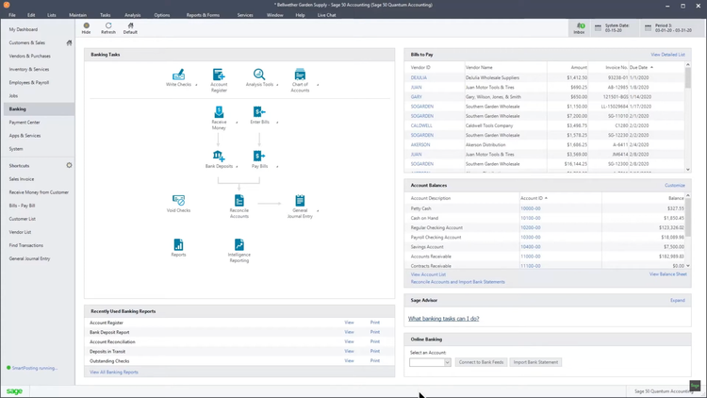The image size is (707, 398).
Task: Open the Inbox notifications
Action: 580,28
